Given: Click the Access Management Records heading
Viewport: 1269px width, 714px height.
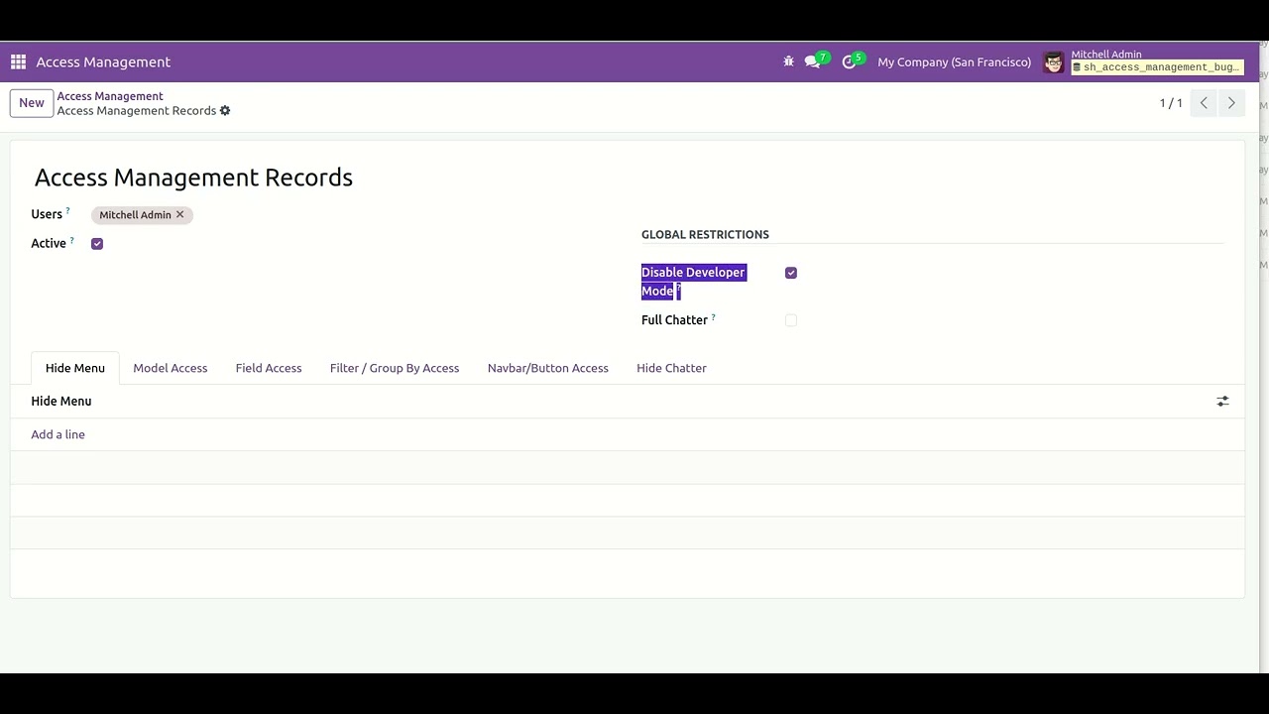Looking at the screenshot, I should point(193,178).
